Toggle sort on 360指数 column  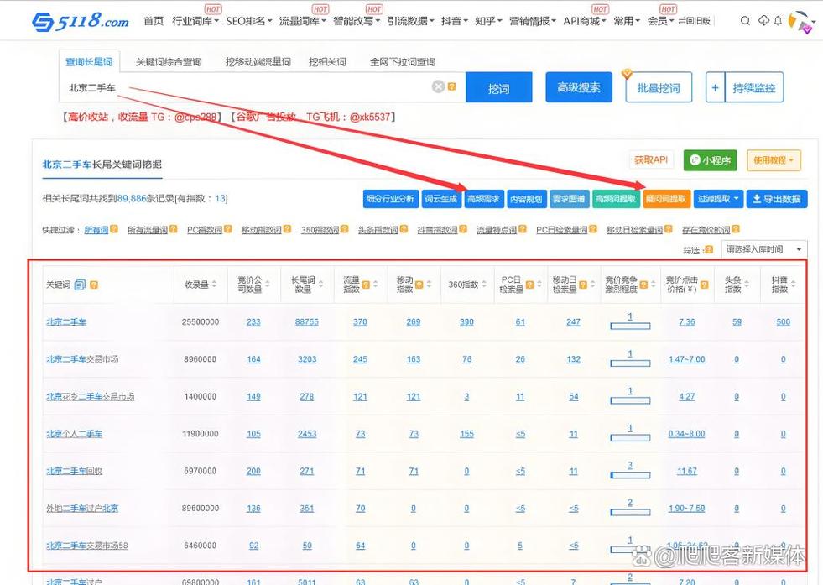pos(484,284)
